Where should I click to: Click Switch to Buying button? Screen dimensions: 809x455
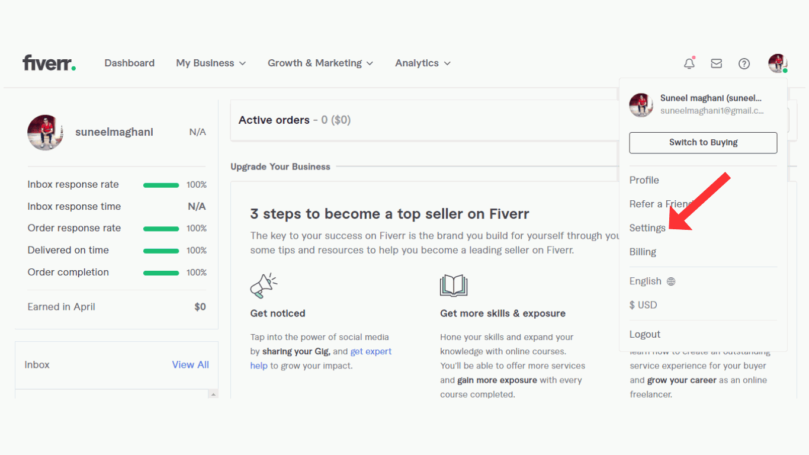703,143
